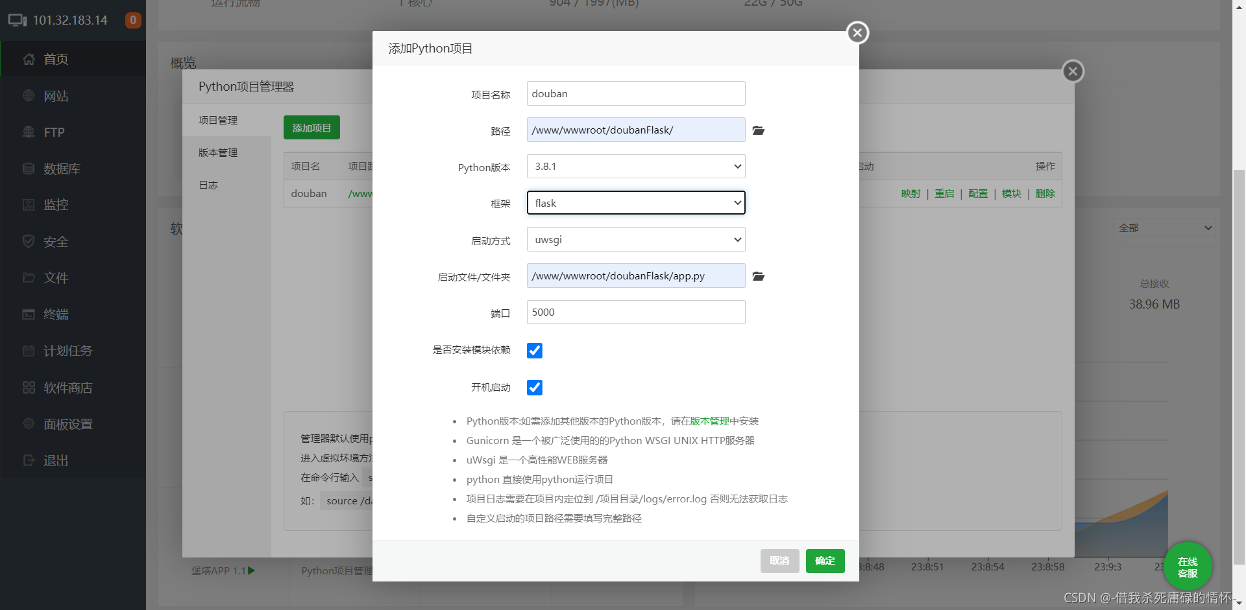Open the FTP manager from the sidebar
1246x610 pixels.
pyautogui.click(x=53, y=132)
